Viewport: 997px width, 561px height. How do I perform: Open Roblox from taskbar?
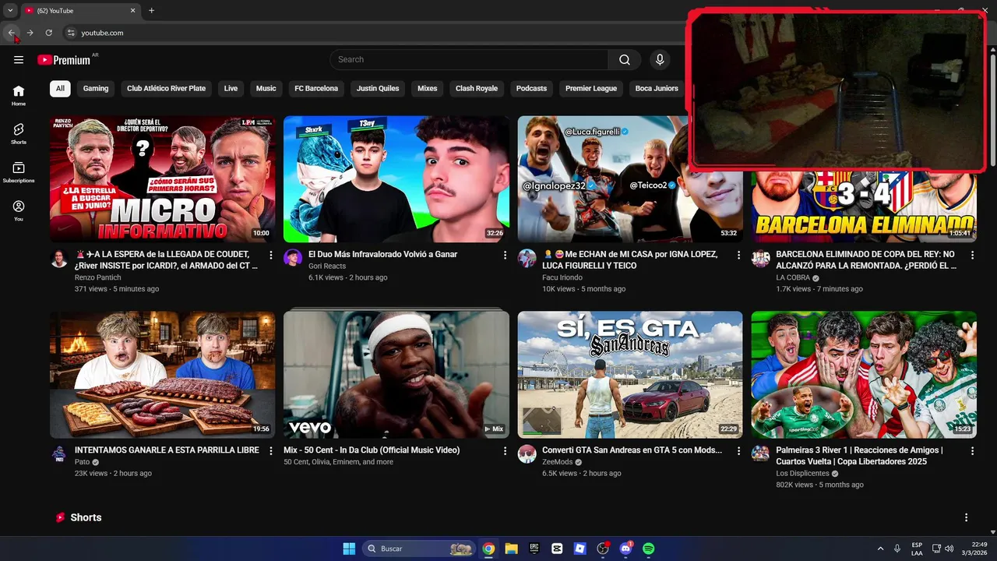coord(580,549)
